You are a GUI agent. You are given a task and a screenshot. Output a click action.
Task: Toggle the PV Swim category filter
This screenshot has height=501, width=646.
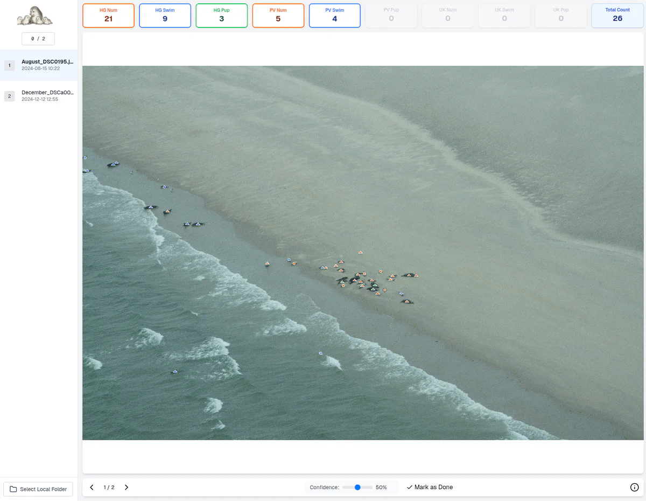334,16
